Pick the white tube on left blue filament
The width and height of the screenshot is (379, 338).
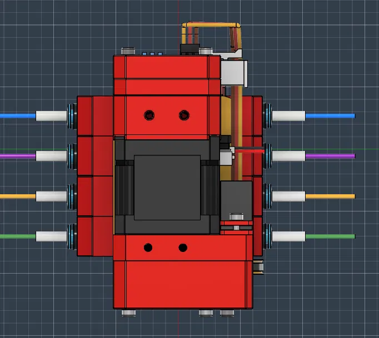coord(52,116)
